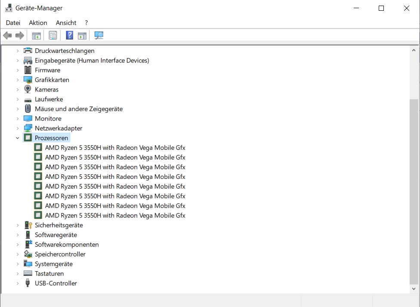Minimize the Geräte-Manager window

(356, 8)
